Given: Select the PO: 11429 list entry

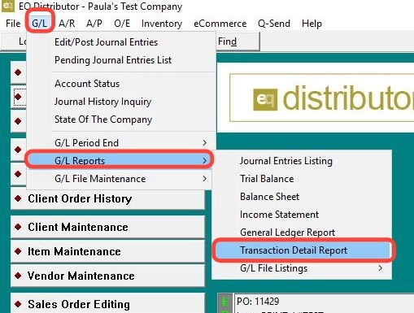Looking at the screenshot, I should 258,302.
